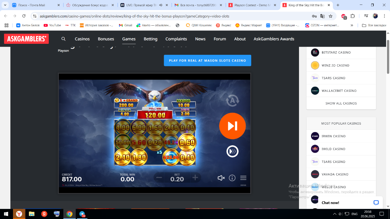The height and width of the screenshot is (219, 390).
Task: Open the ENG language switcher
Action: 355,214
